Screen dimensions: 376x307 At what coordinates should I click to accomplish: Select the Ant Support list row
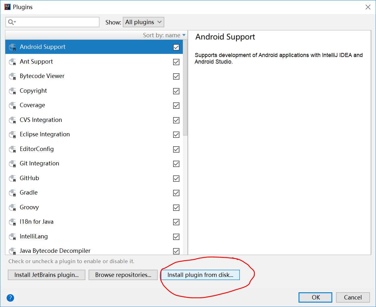pyautogui.click(x=94, y=62)
